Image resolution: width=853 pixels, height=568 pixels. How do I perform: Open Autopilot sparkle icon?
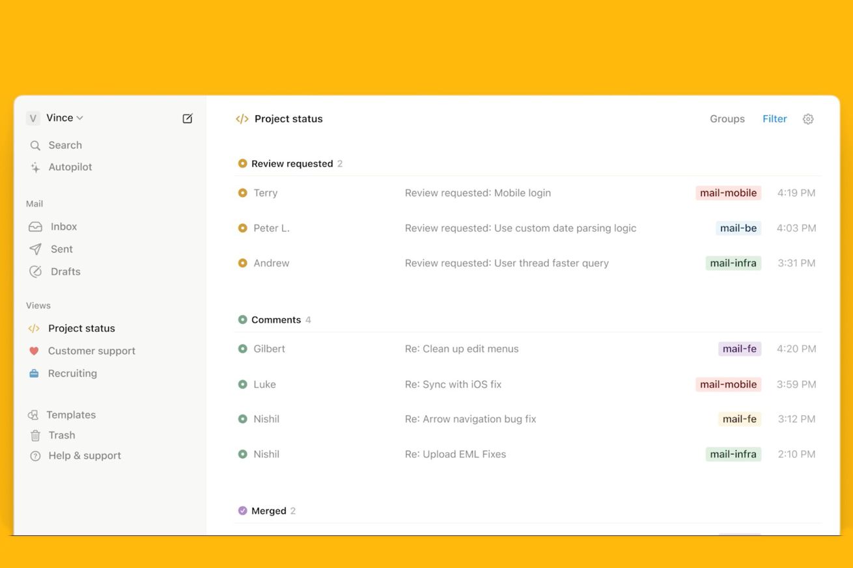point(35,167)
